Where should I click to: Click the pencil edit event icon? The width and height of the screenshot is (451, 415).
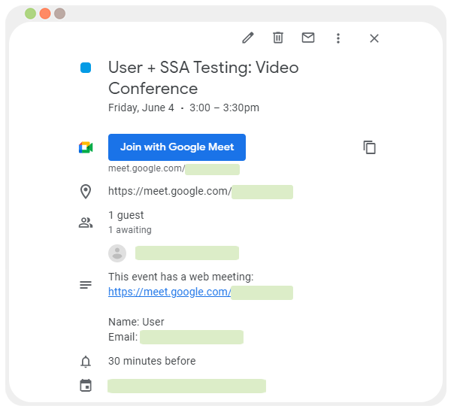coord(247,38)
